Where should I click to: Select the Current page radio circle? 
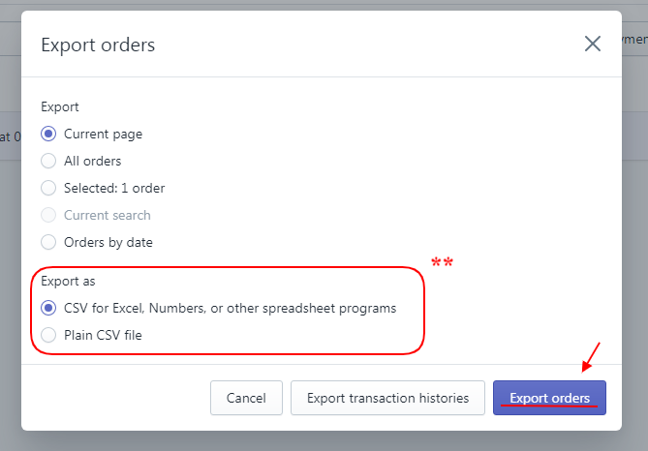click(x=48, y=134)
